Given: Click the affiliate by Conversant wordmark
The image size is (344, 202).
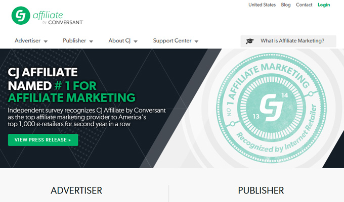Looking at the screenshot, I should 58,18.
